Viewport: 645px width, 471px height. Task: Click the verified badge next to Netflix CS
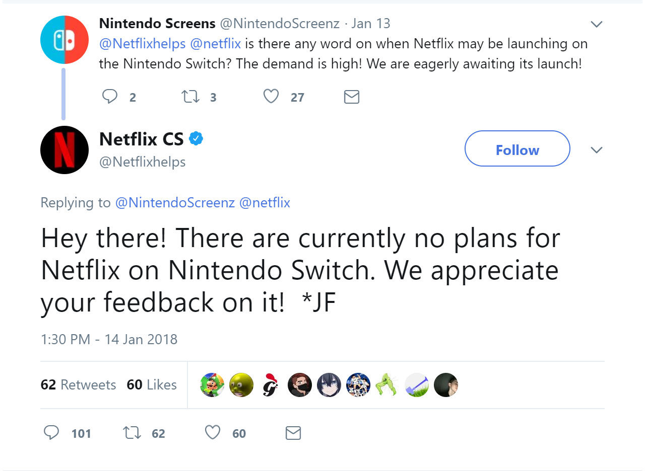(x=196, y=138)
